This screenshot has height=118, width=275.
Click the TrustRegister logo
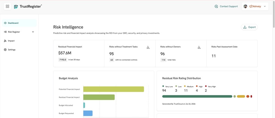click(x=28, y=7)
